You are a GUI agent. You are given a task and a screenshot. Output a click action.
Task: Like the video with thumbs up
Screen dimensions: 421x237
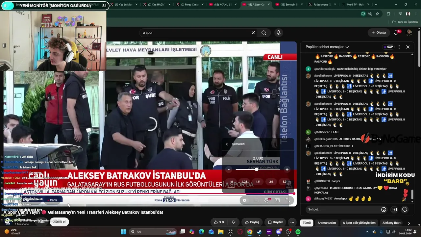219,222
